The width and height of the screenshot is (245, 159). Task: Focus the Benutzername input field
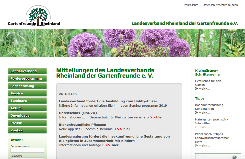[x=27, y=151]
